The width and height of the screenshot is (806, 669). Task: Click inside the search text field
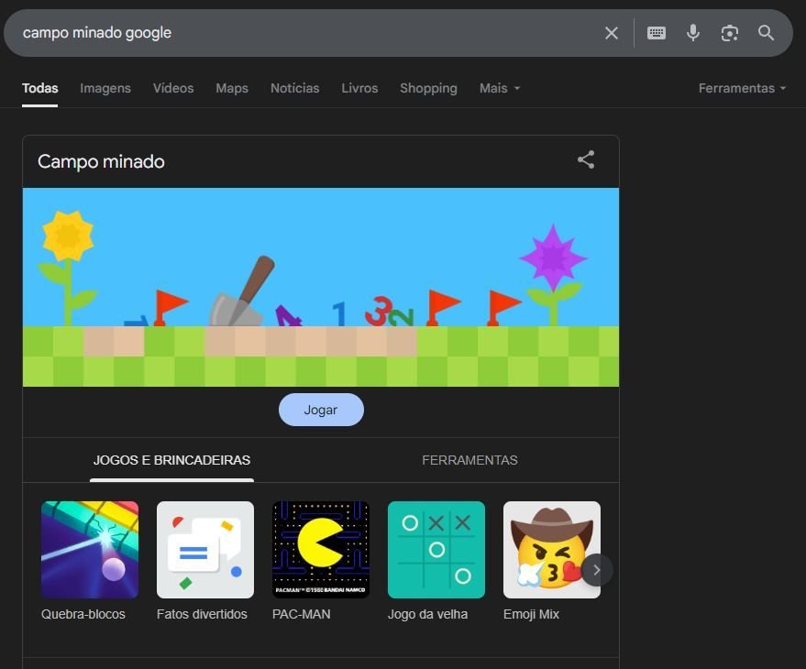303,33
